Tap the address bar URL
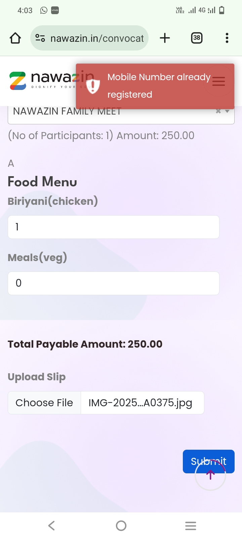This screenshot has width=242, height=539. click(x=97, y=38)
